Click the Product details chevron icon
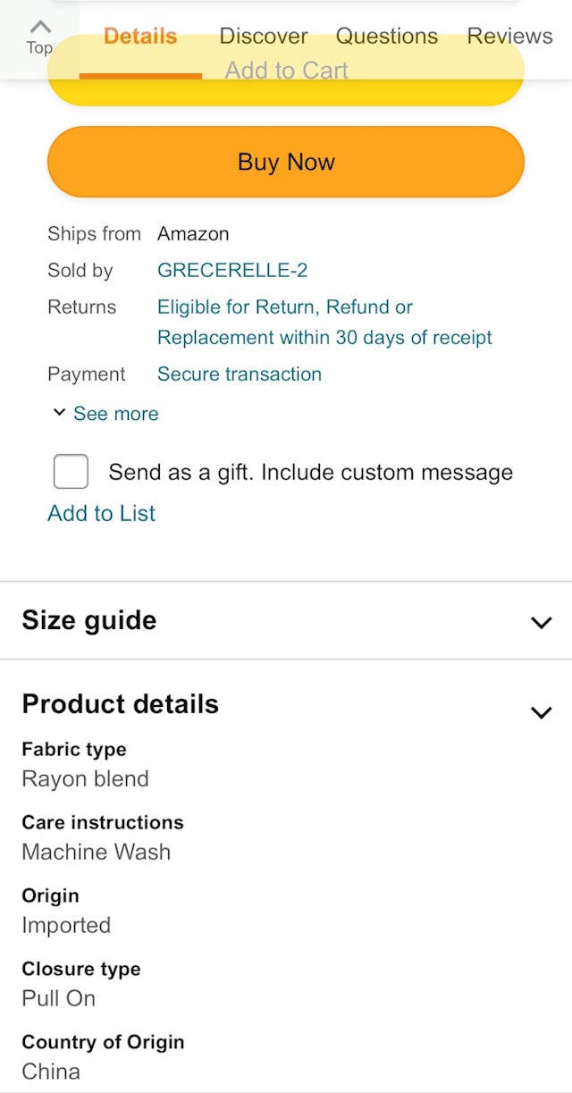Screen dimensions: 572x1093 [540, 712]
